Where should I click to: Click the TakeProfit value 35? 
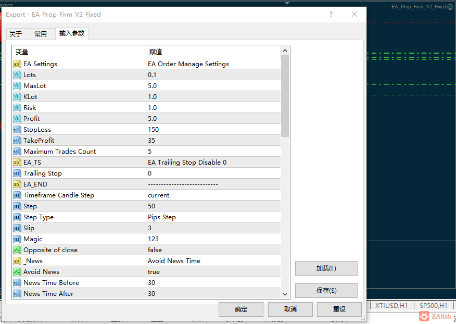(x=151, y=141)
